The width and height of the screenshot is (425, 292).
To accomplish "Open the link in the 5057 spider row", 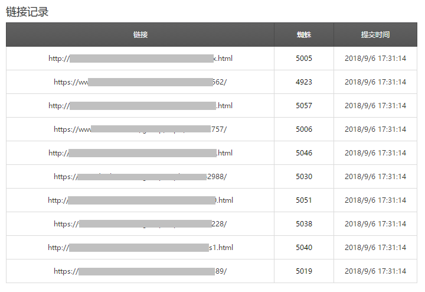I will (140, 106).
